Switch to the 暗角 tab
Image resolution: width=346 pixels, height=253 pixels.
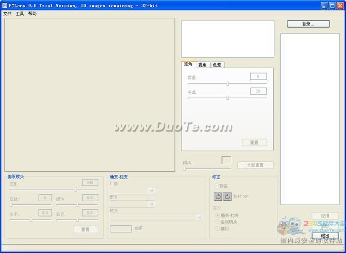click(x=188, y=64)
